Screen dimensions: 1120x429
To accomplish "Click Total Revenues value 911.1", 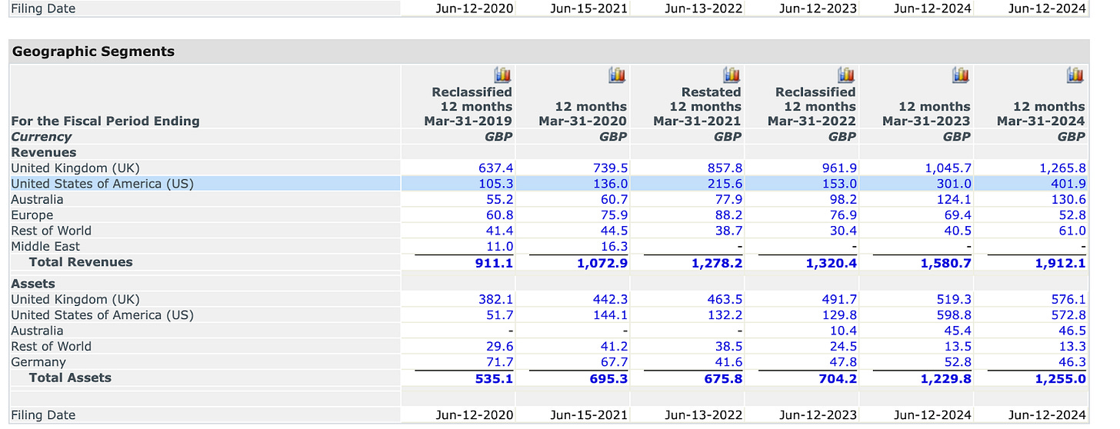I will click(x=494, y=263).
